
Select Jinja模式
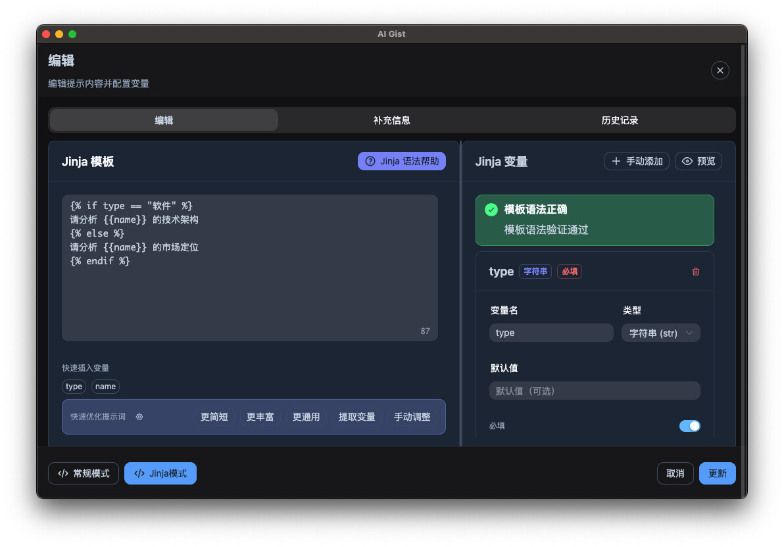pyautogui.click(x=160, y=473)
